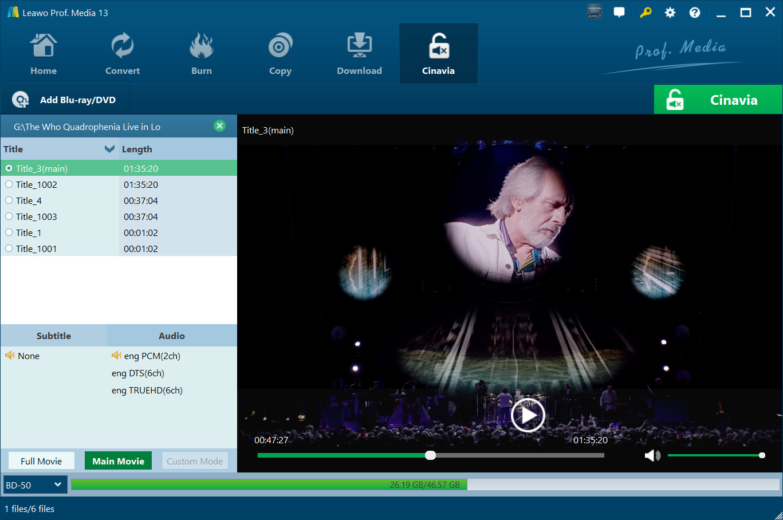Expand the Title column chevron
This screenshot has height=520, width=783.
click(x=109, y=149)
